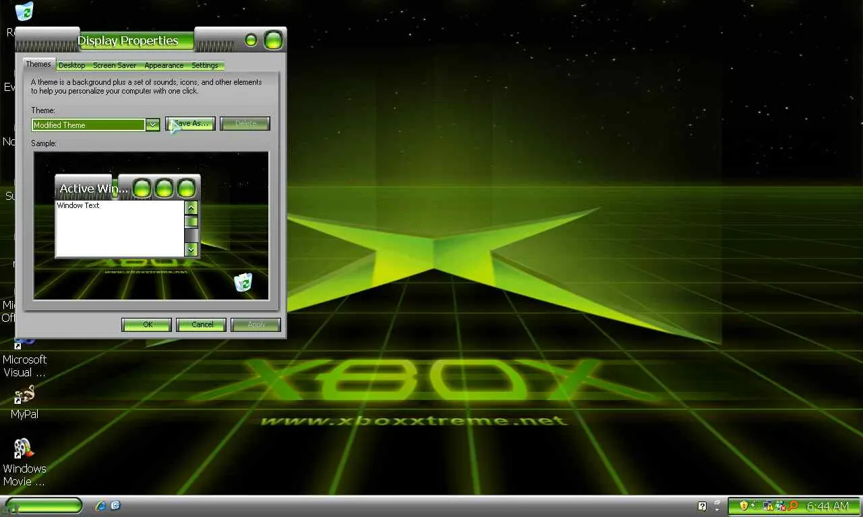Click the "Sample:" label
The image size is (863, 517).
pos(44,143)
